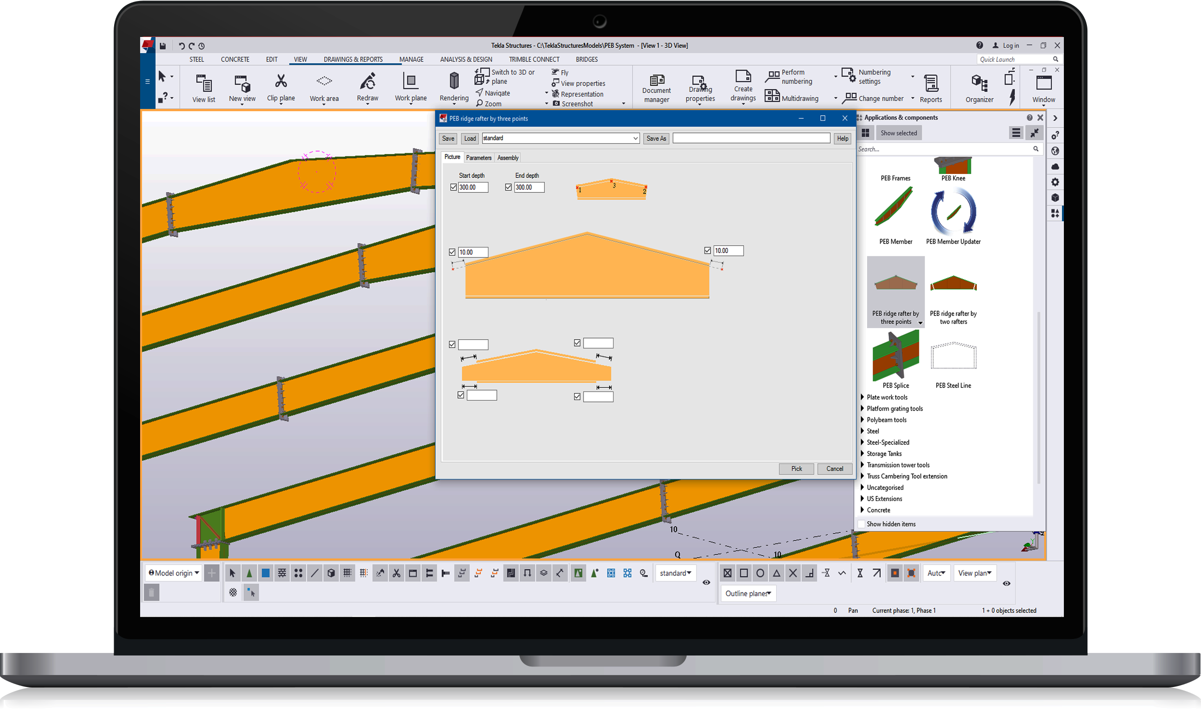Toggle the End depth checkbox
Screen dimensions: 1201x722
click(508, 187)
